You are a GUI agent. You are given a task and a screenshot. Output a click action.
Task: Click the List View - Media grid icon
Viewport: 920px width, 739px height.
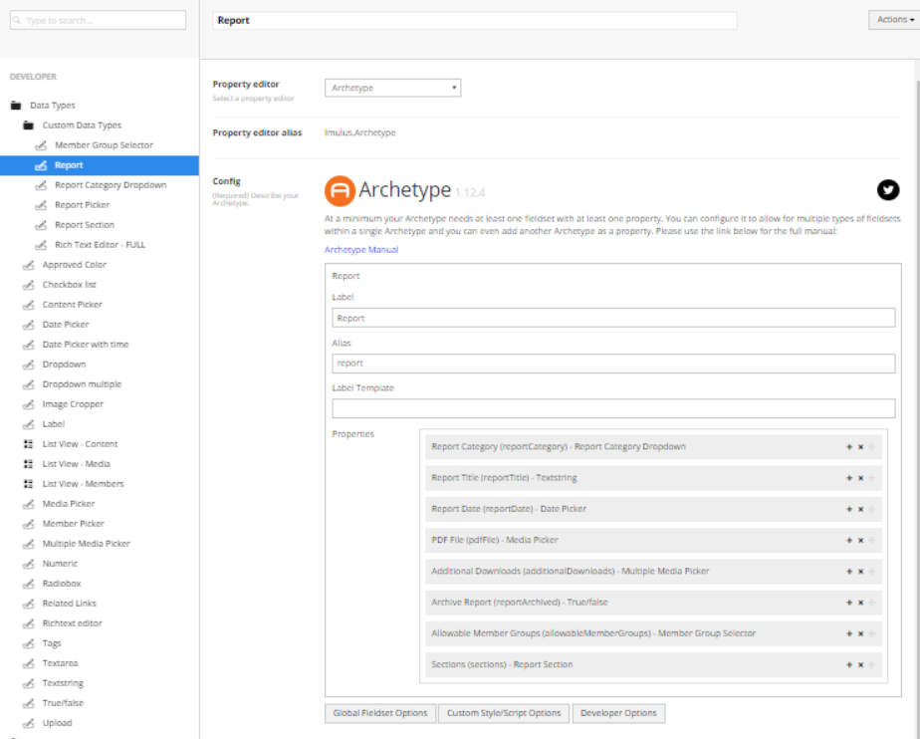[x=28, y=464]
